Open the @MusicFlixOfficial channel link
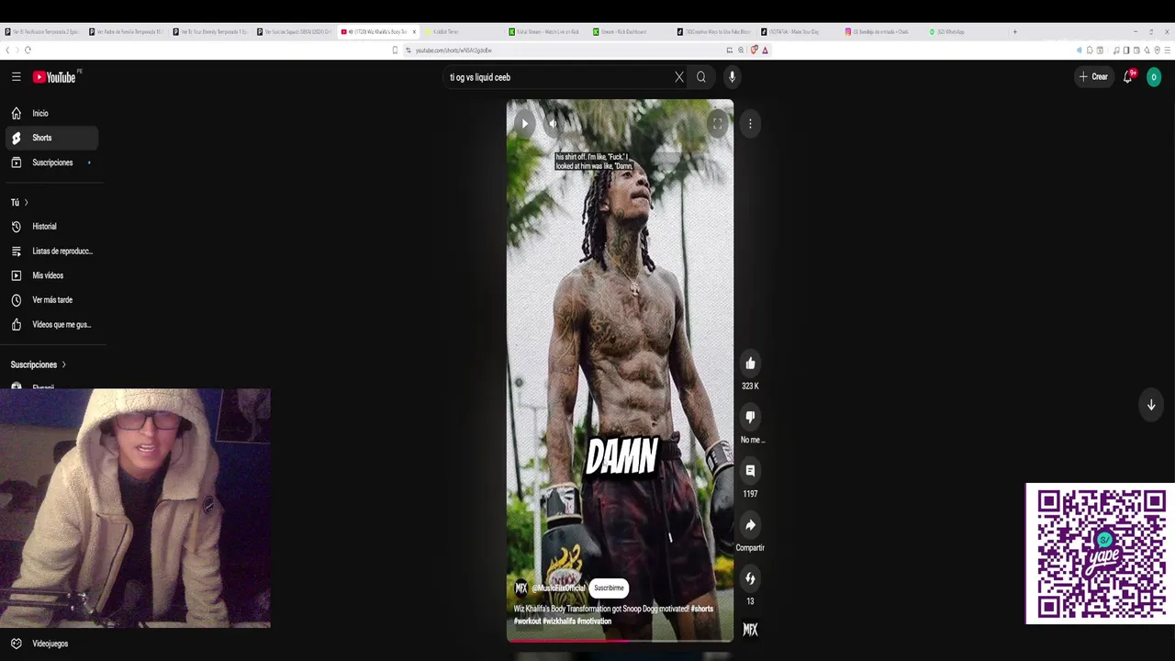1175x661 pixels. [x=558, y=588]
